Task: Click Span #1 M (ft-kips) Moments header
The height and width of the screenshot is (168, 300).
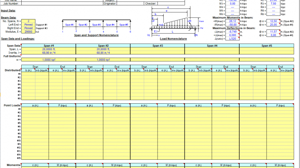Action: pos(62,165)
